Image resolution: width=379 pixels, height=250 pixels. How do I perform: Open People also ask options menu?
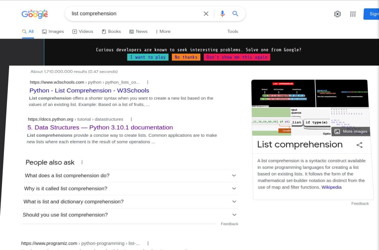(82, 163)
